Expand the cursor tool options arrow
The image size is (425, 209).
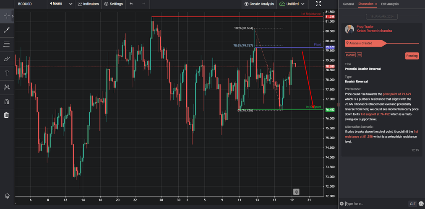pos(13,16)
